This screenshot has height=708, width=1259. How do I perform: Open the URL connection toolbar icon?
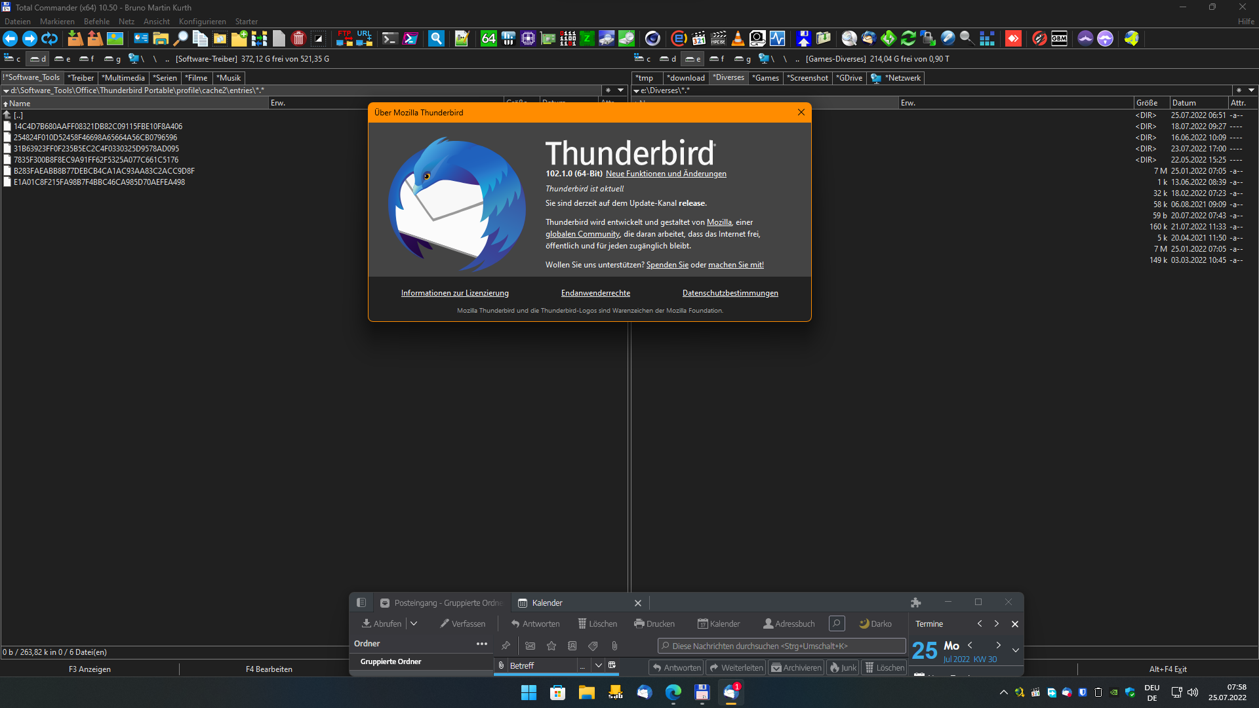click(365, 39)
